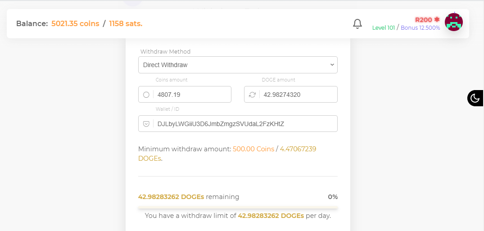484x231 pixels.
Task: Open the Withdraw Method dropdown
Action: 238,65
